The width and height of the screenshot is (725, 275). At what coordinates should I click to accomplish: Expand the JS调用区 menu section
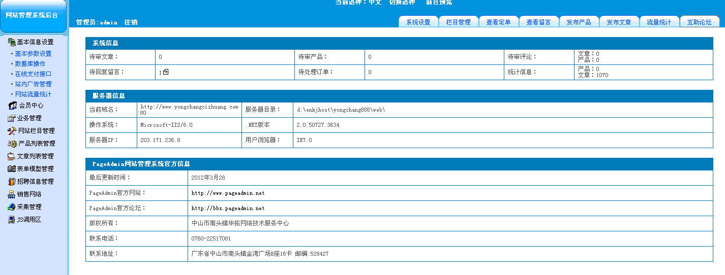point(28,220)
